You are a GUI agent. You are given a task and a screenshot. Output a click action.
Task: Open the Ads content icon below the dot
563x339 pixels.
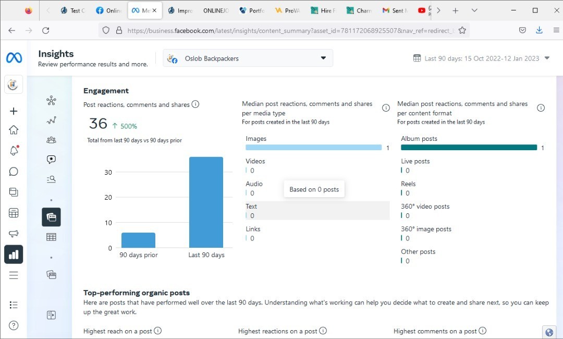click(51, 275)
